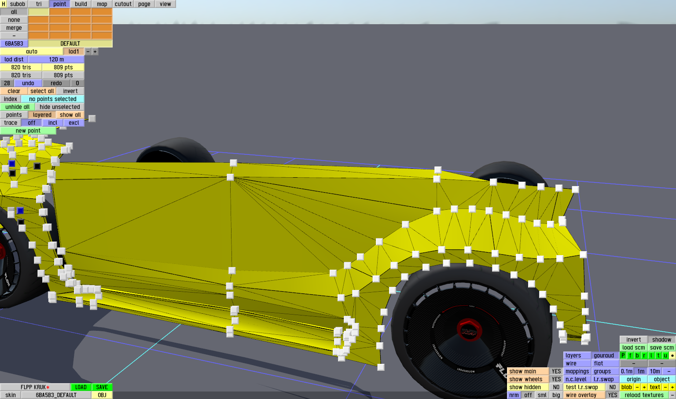Click the black dot button after u
The width and height of the screenshot is (676, 399).
pos(672,355)
